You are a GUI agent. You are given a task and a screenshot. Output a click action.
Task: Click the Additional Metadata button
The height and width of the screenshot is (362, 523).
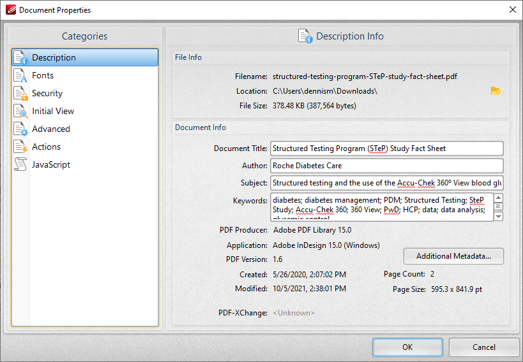(x=453, y=256)
